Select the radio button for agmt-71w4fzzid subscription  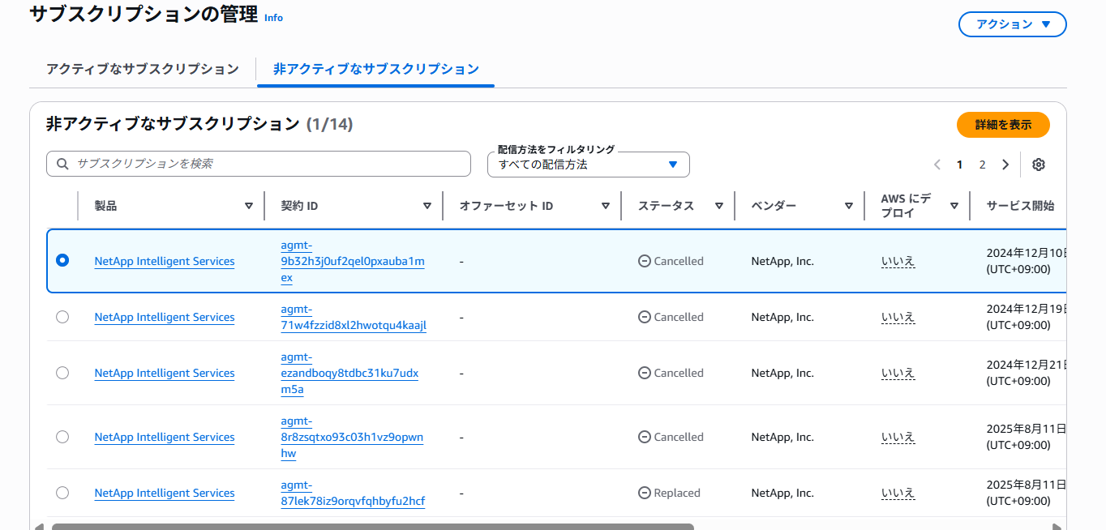[x=62, y=317]
